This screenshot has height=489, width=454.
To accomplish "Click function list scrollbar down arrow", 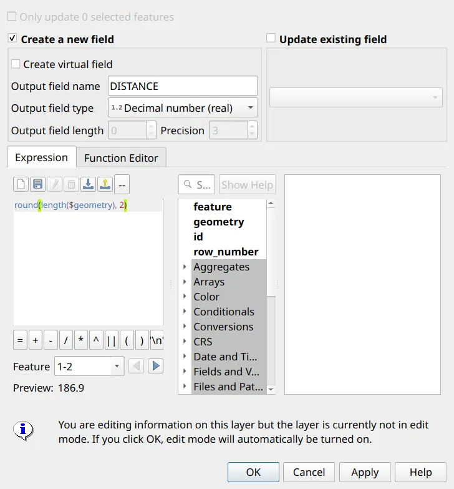I will pos(271,389).
